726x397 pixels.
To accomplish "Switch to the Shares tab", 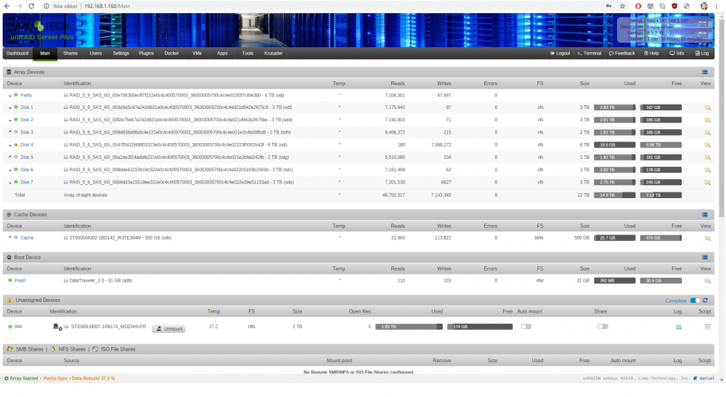I will pyautogui.click(x=70, y=53).
